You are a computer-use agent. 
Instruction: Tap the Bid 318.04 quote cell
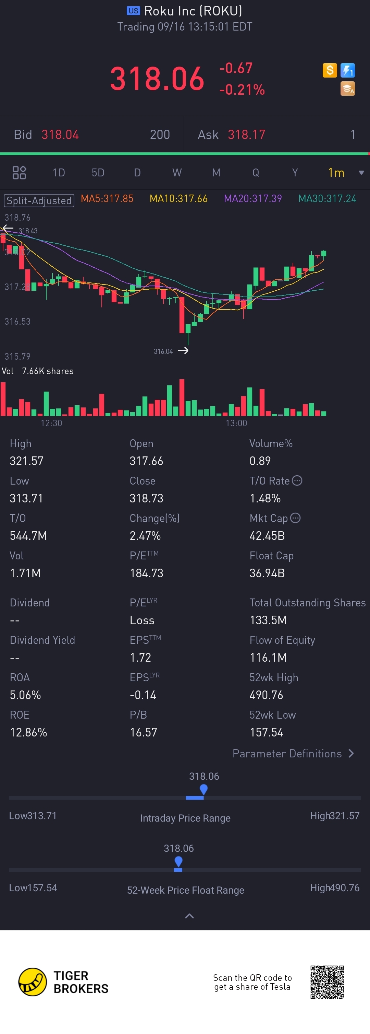92,135
